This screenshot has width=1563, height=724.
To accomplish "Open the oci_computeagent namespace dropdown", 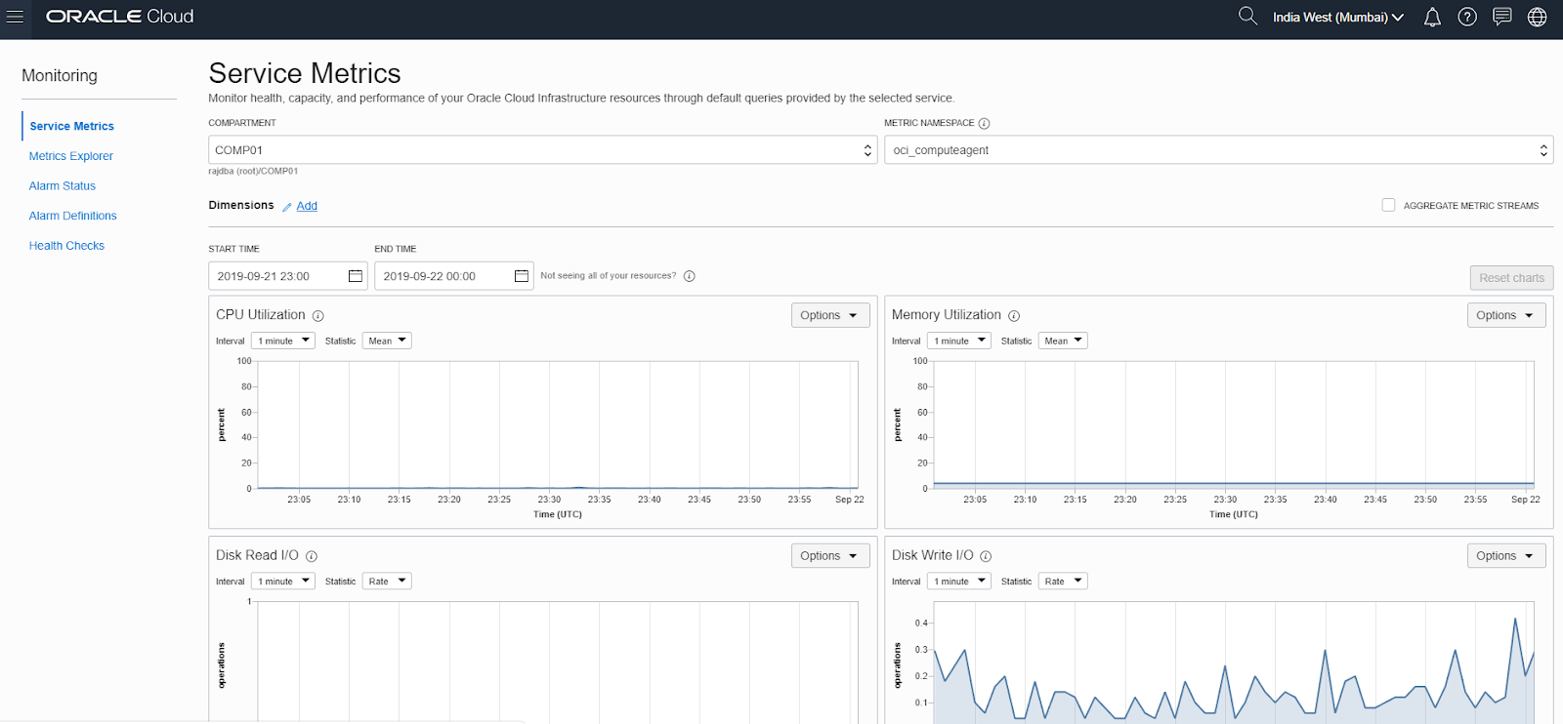I will pos(1219,150).
